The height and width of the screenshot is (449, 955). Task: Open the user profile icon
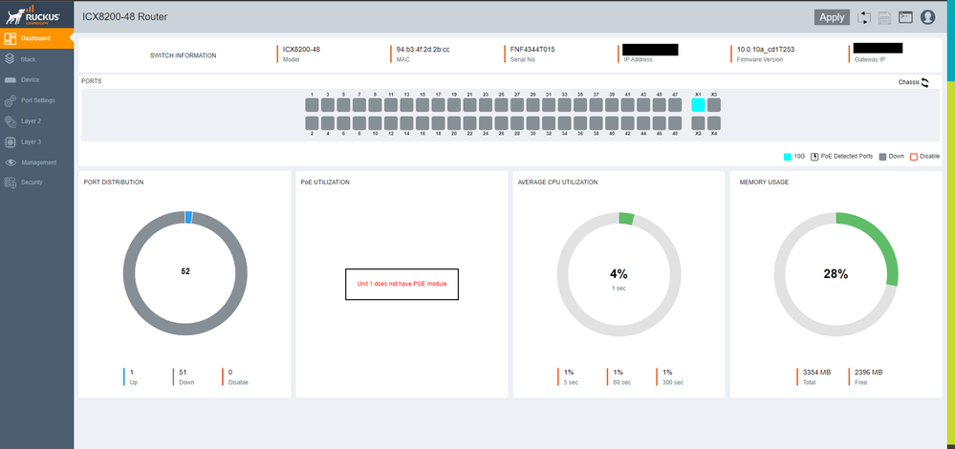pyautogui.click(x=927, y=17)
